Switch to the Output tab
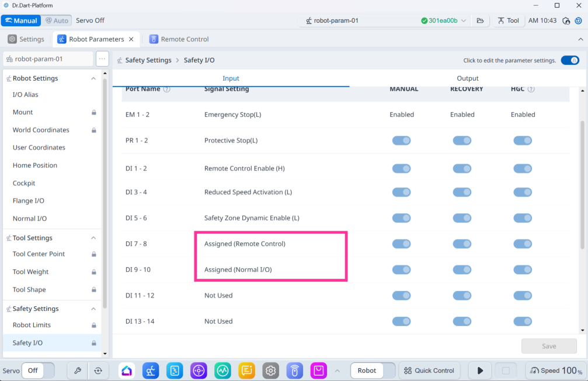This screenshot has width=588, height=381. (467, 78)
